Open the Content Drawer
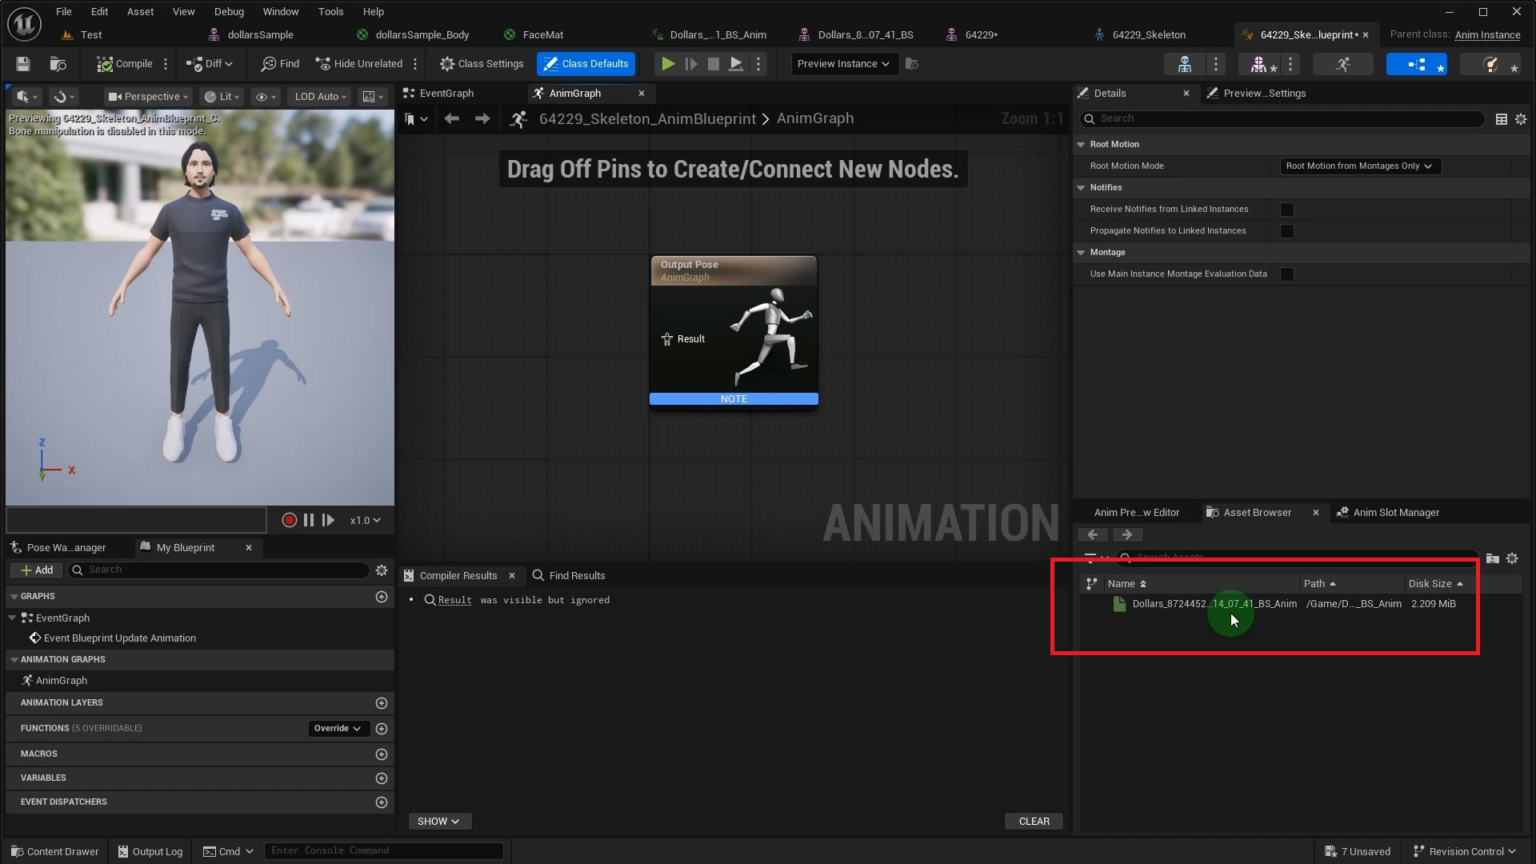Image resolution: width=1536 pixels, height=864 pixels. [54, 850]
